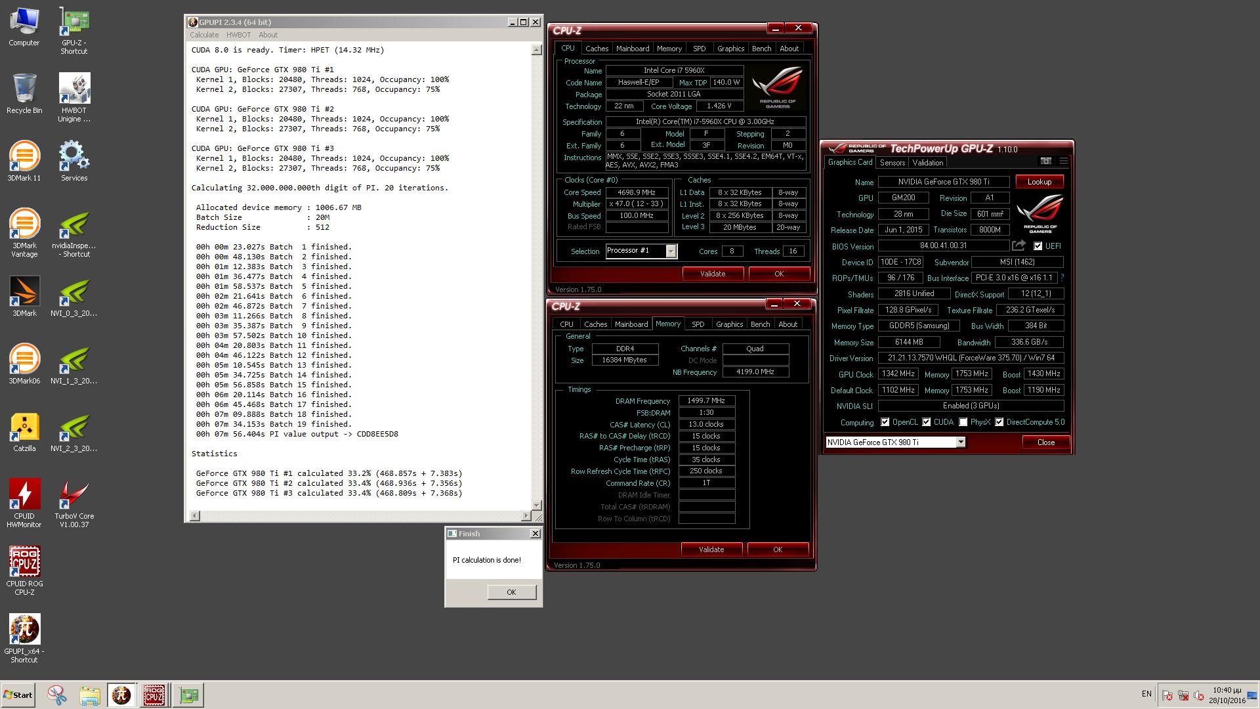Switch to GPUPI taskbar button
Screen dimensions: 1260x709
coord(121,695)
